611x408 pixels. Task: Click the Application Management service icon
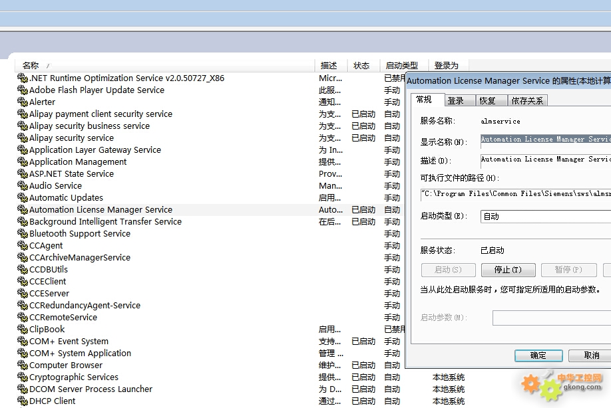coord(23,161)
